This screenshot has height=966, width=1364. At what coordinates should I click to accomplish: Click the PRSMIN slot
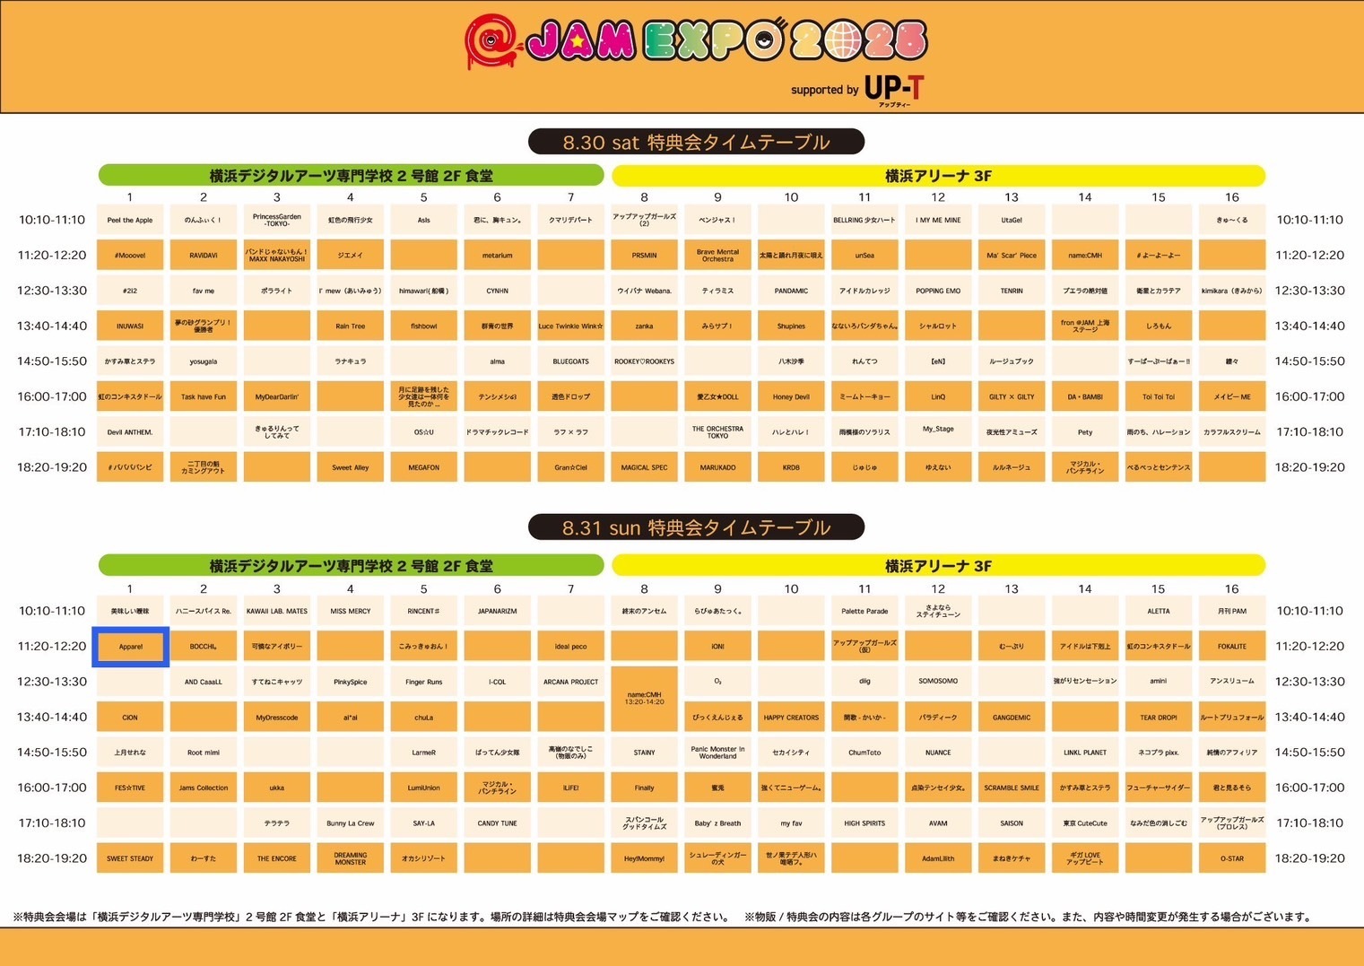click(x=645, y=255)
